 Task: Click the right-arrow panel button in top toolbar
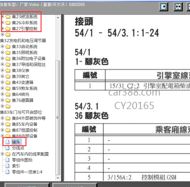[164, 7]
